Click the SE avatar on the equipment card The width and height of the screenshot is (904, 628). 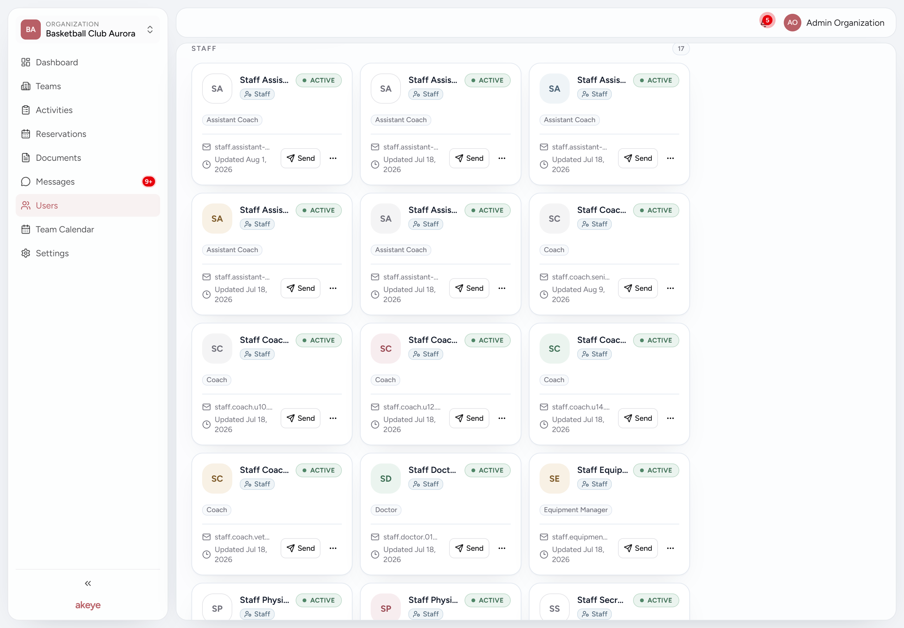(554, 479)
